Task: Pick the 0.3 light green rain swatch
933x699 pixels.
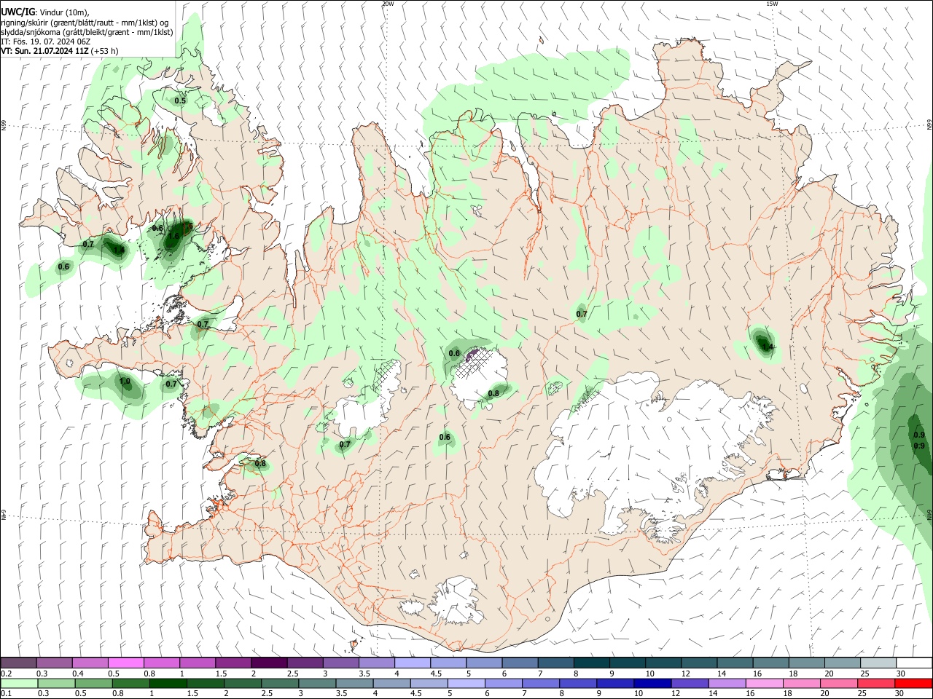Action: 55,684
